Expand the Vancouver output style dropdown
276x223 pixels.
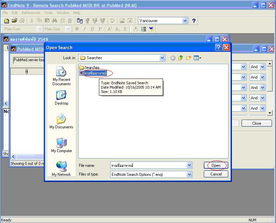pos(185,21)
